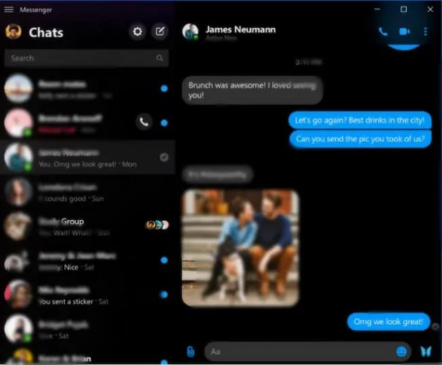This screenshot has width=442, height=365.
Task: Click the 'Can you send the pic' message
Action: pos(361,139)
